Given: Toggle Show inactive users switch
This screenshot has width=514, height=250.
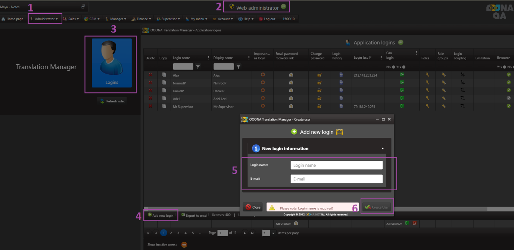Looking at the screenshot, I should pyautogui.click(x=184, y=245).
